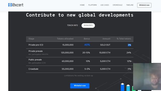Click the highlighted '3%' value
The height and width of the screenshot is (91, 161).
[x=129, y=45]
